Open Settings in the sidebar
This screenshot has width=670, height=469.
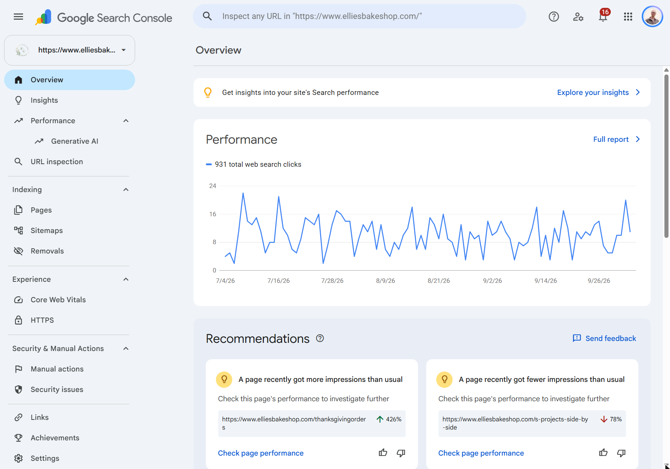[x=70, y=458]
